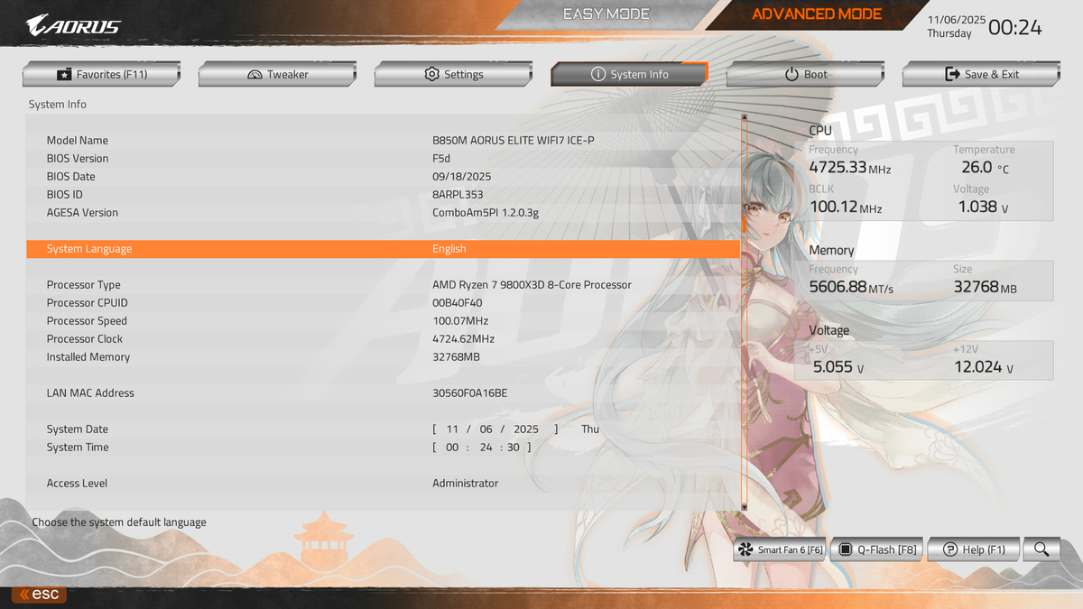The image size is (1083, 609).
Task: Click the System Time seconds field 30
Action: 514,448
